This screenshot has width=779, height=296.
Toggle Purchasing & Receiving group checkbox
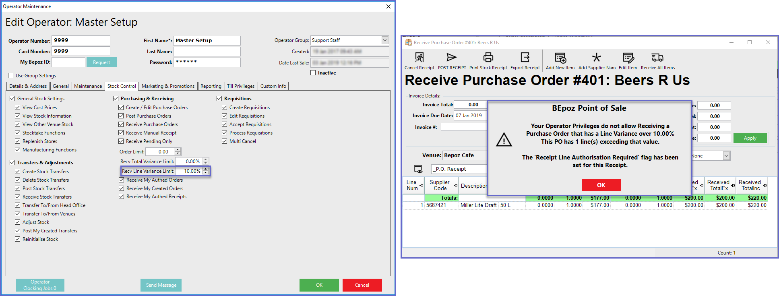[x=116, y=98]
